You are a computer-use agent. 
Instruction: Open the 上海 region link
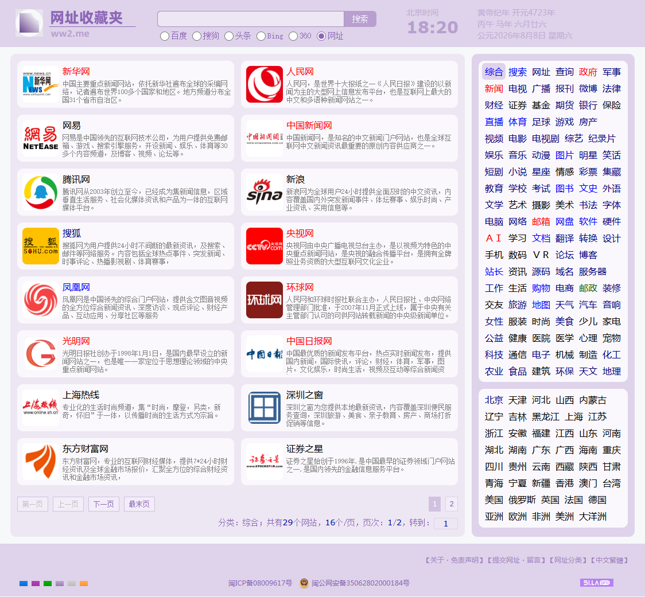click(574, 417)
